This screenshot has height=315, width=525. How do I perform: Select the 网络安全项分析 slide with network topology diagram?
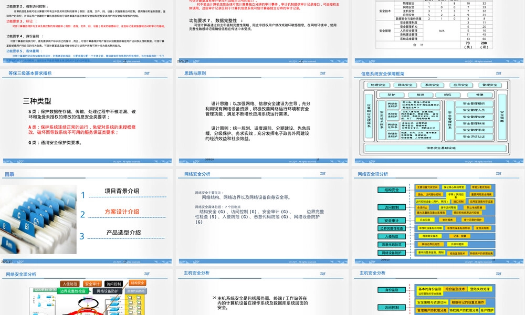click(87, 292)
